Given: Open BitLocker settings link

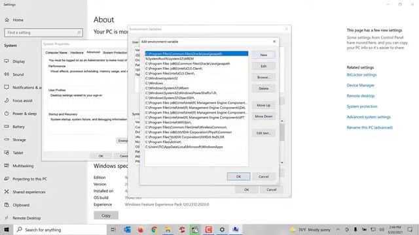Looking at the screenshot, I should tap(361, 75).
